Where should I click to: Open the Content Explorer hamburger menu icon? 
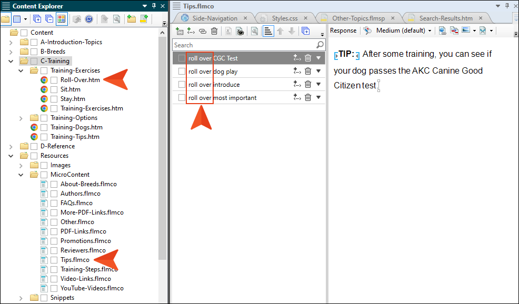click(x=6, y=6)
